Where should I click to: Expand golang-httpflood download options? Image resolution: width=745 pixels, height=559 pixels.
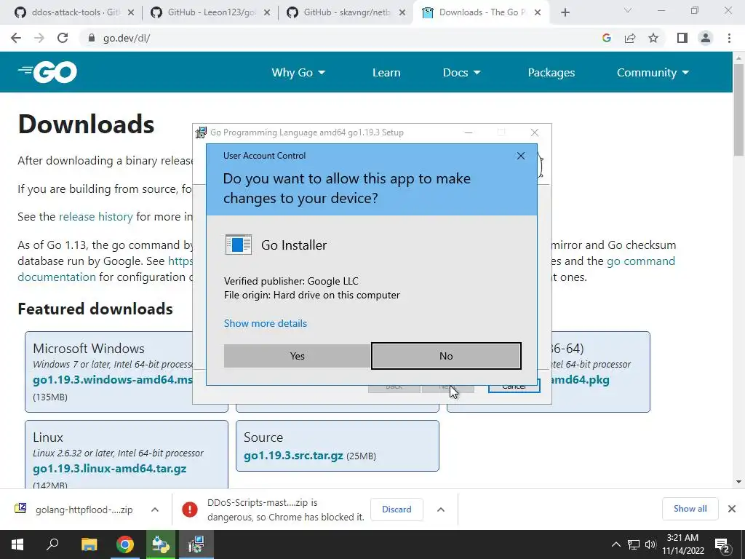(x=155, y=510)
